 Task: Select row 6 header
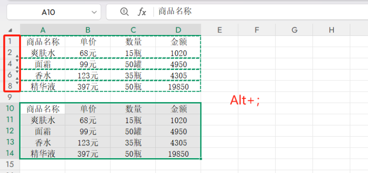10,75
